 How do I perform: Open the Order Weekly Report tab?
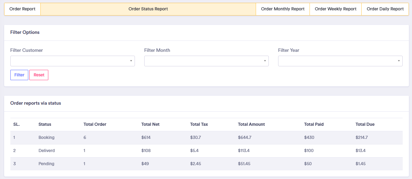coord(335,9)
